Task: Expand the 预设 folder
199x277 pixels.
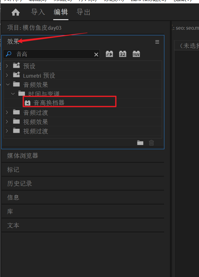Action: coord(7,66)
